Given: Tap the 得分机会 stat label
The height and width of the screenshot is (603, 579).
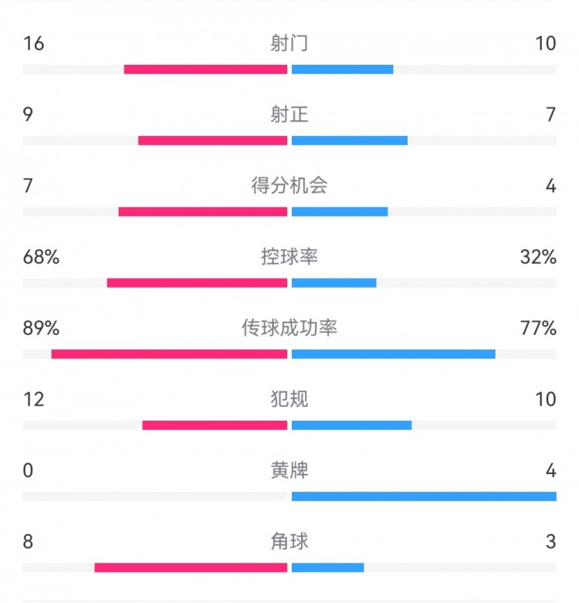Looking at the screenshot, I should [x=289, y=186].
